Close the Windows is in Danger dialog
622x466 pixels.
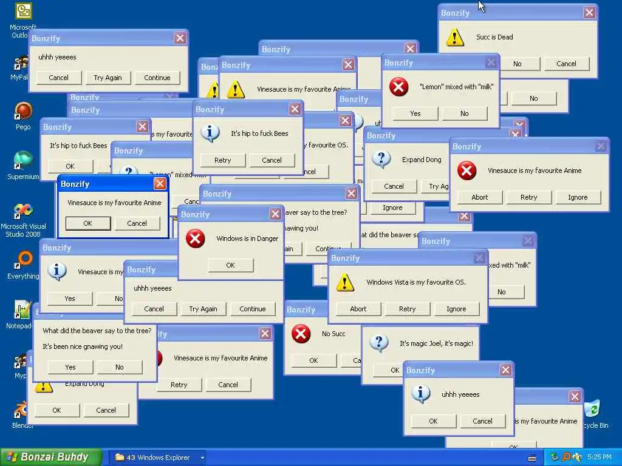[x=275, y=214]
